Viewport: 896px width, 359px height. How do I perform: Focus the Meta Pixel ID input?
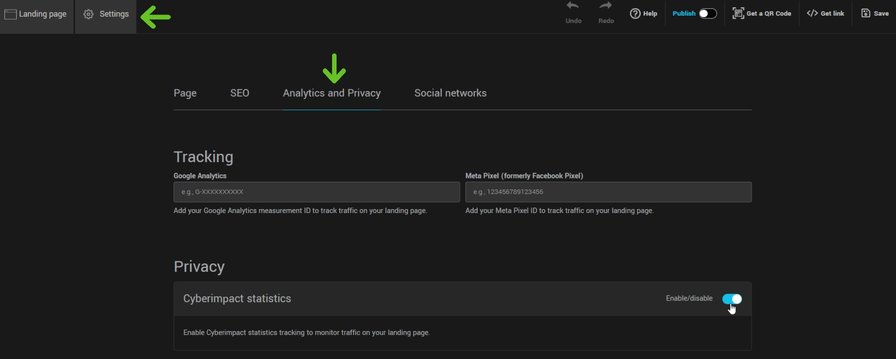(x=608, y=192)
